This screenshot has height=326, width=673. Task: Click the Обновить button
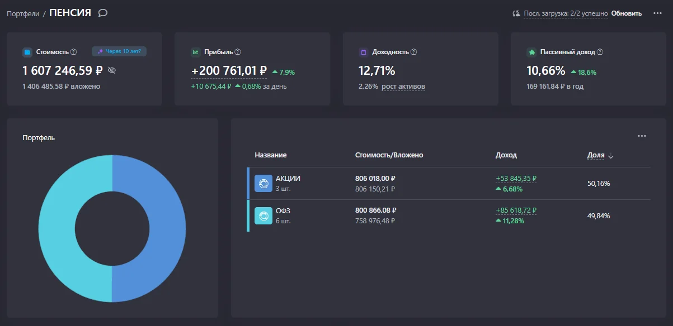point(627,13)
